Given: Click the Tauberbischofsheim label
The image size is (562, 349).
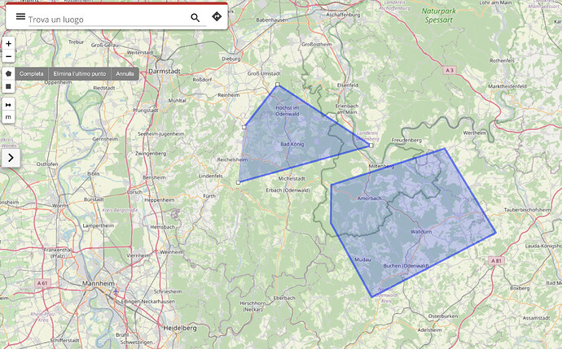Looking at the screenshot, I should [x=527, y=210].
